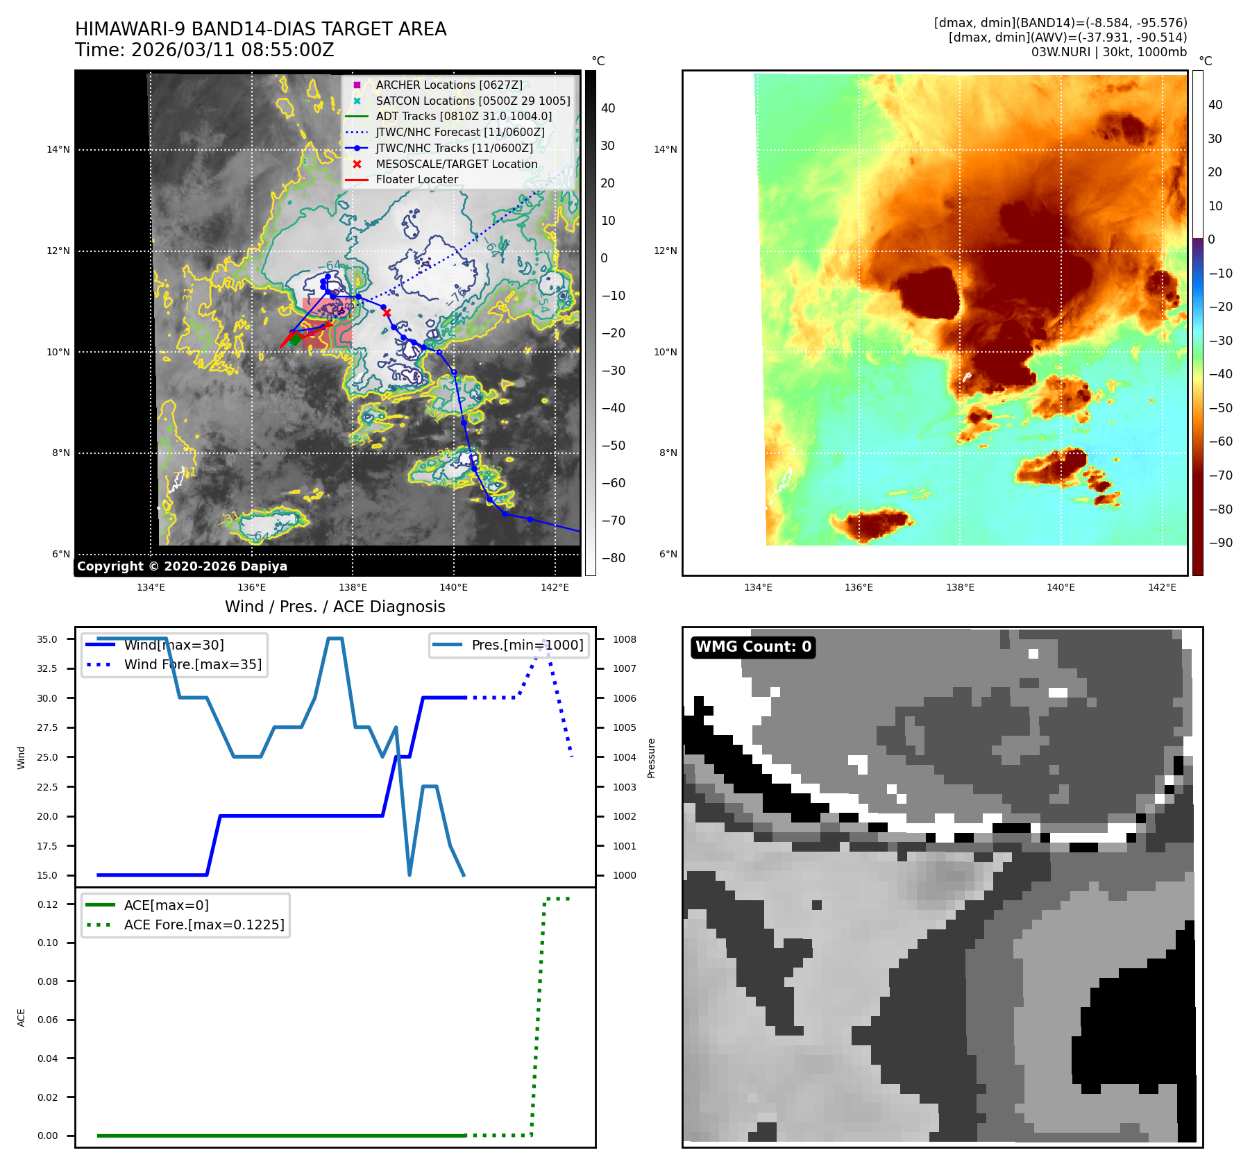Click the JTWC/NHC Tracks blue dot legend marker

coord(357,149)
